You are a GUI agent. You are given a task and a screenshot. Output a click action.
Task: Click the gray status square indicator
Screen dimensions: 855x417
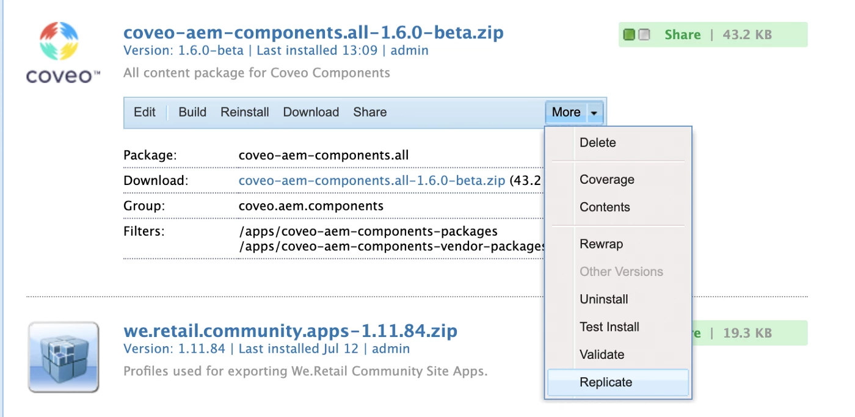point(644,35)
